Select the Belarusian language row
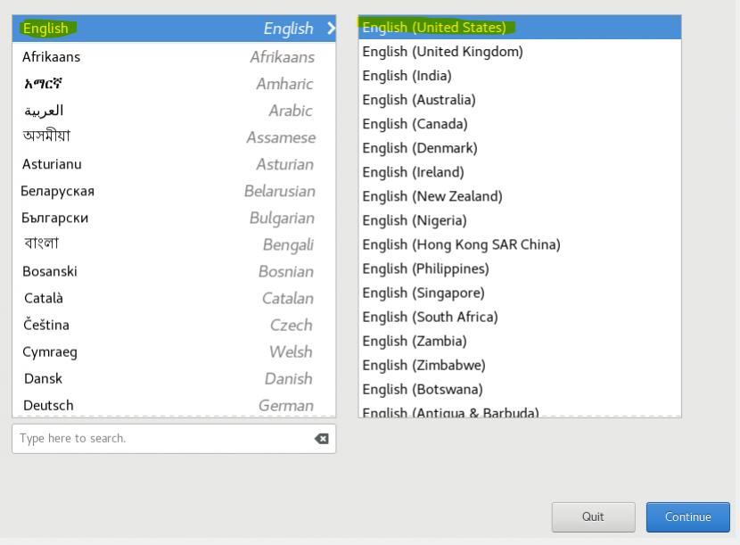Screen dimensions: 740x545 (174, 191)
